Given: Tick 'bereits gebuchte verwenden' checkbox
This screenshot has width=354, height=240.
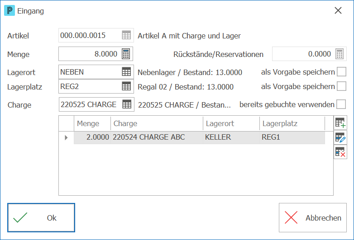Looking at the screenshot, I should tap(341, 104).
